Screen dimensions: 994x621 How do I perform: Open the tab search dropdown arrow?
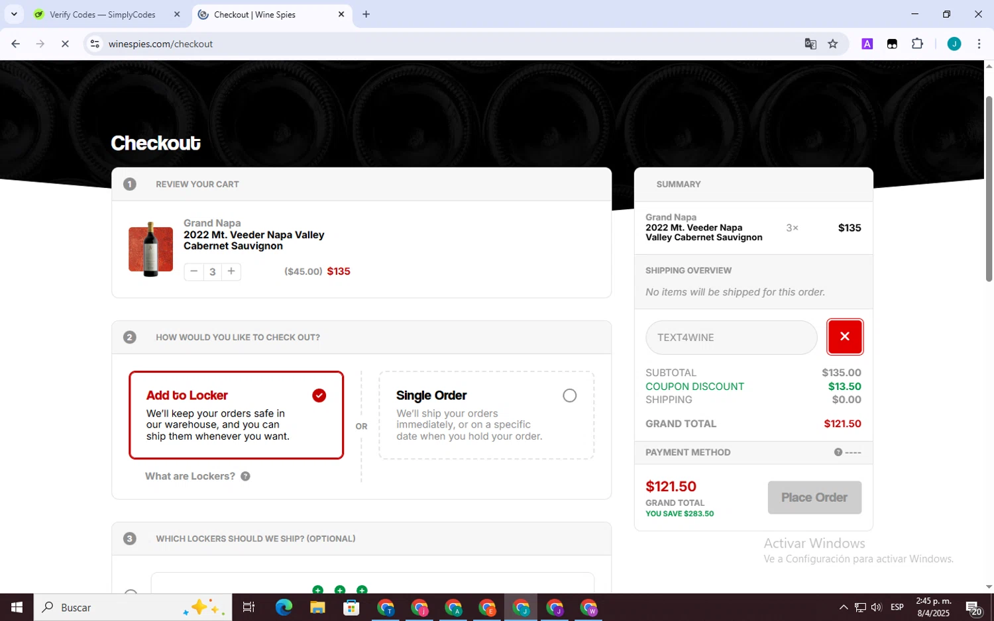(14, 15)
